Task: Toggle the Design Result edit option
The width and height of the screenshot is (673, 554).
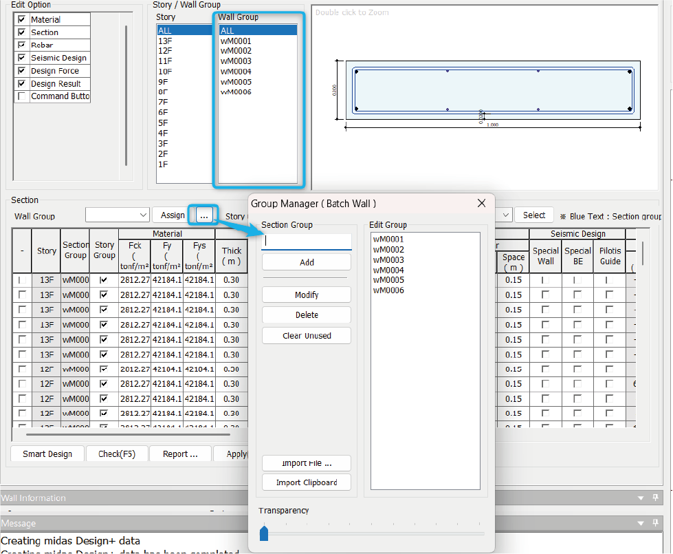Action: [x=21, y=83]
